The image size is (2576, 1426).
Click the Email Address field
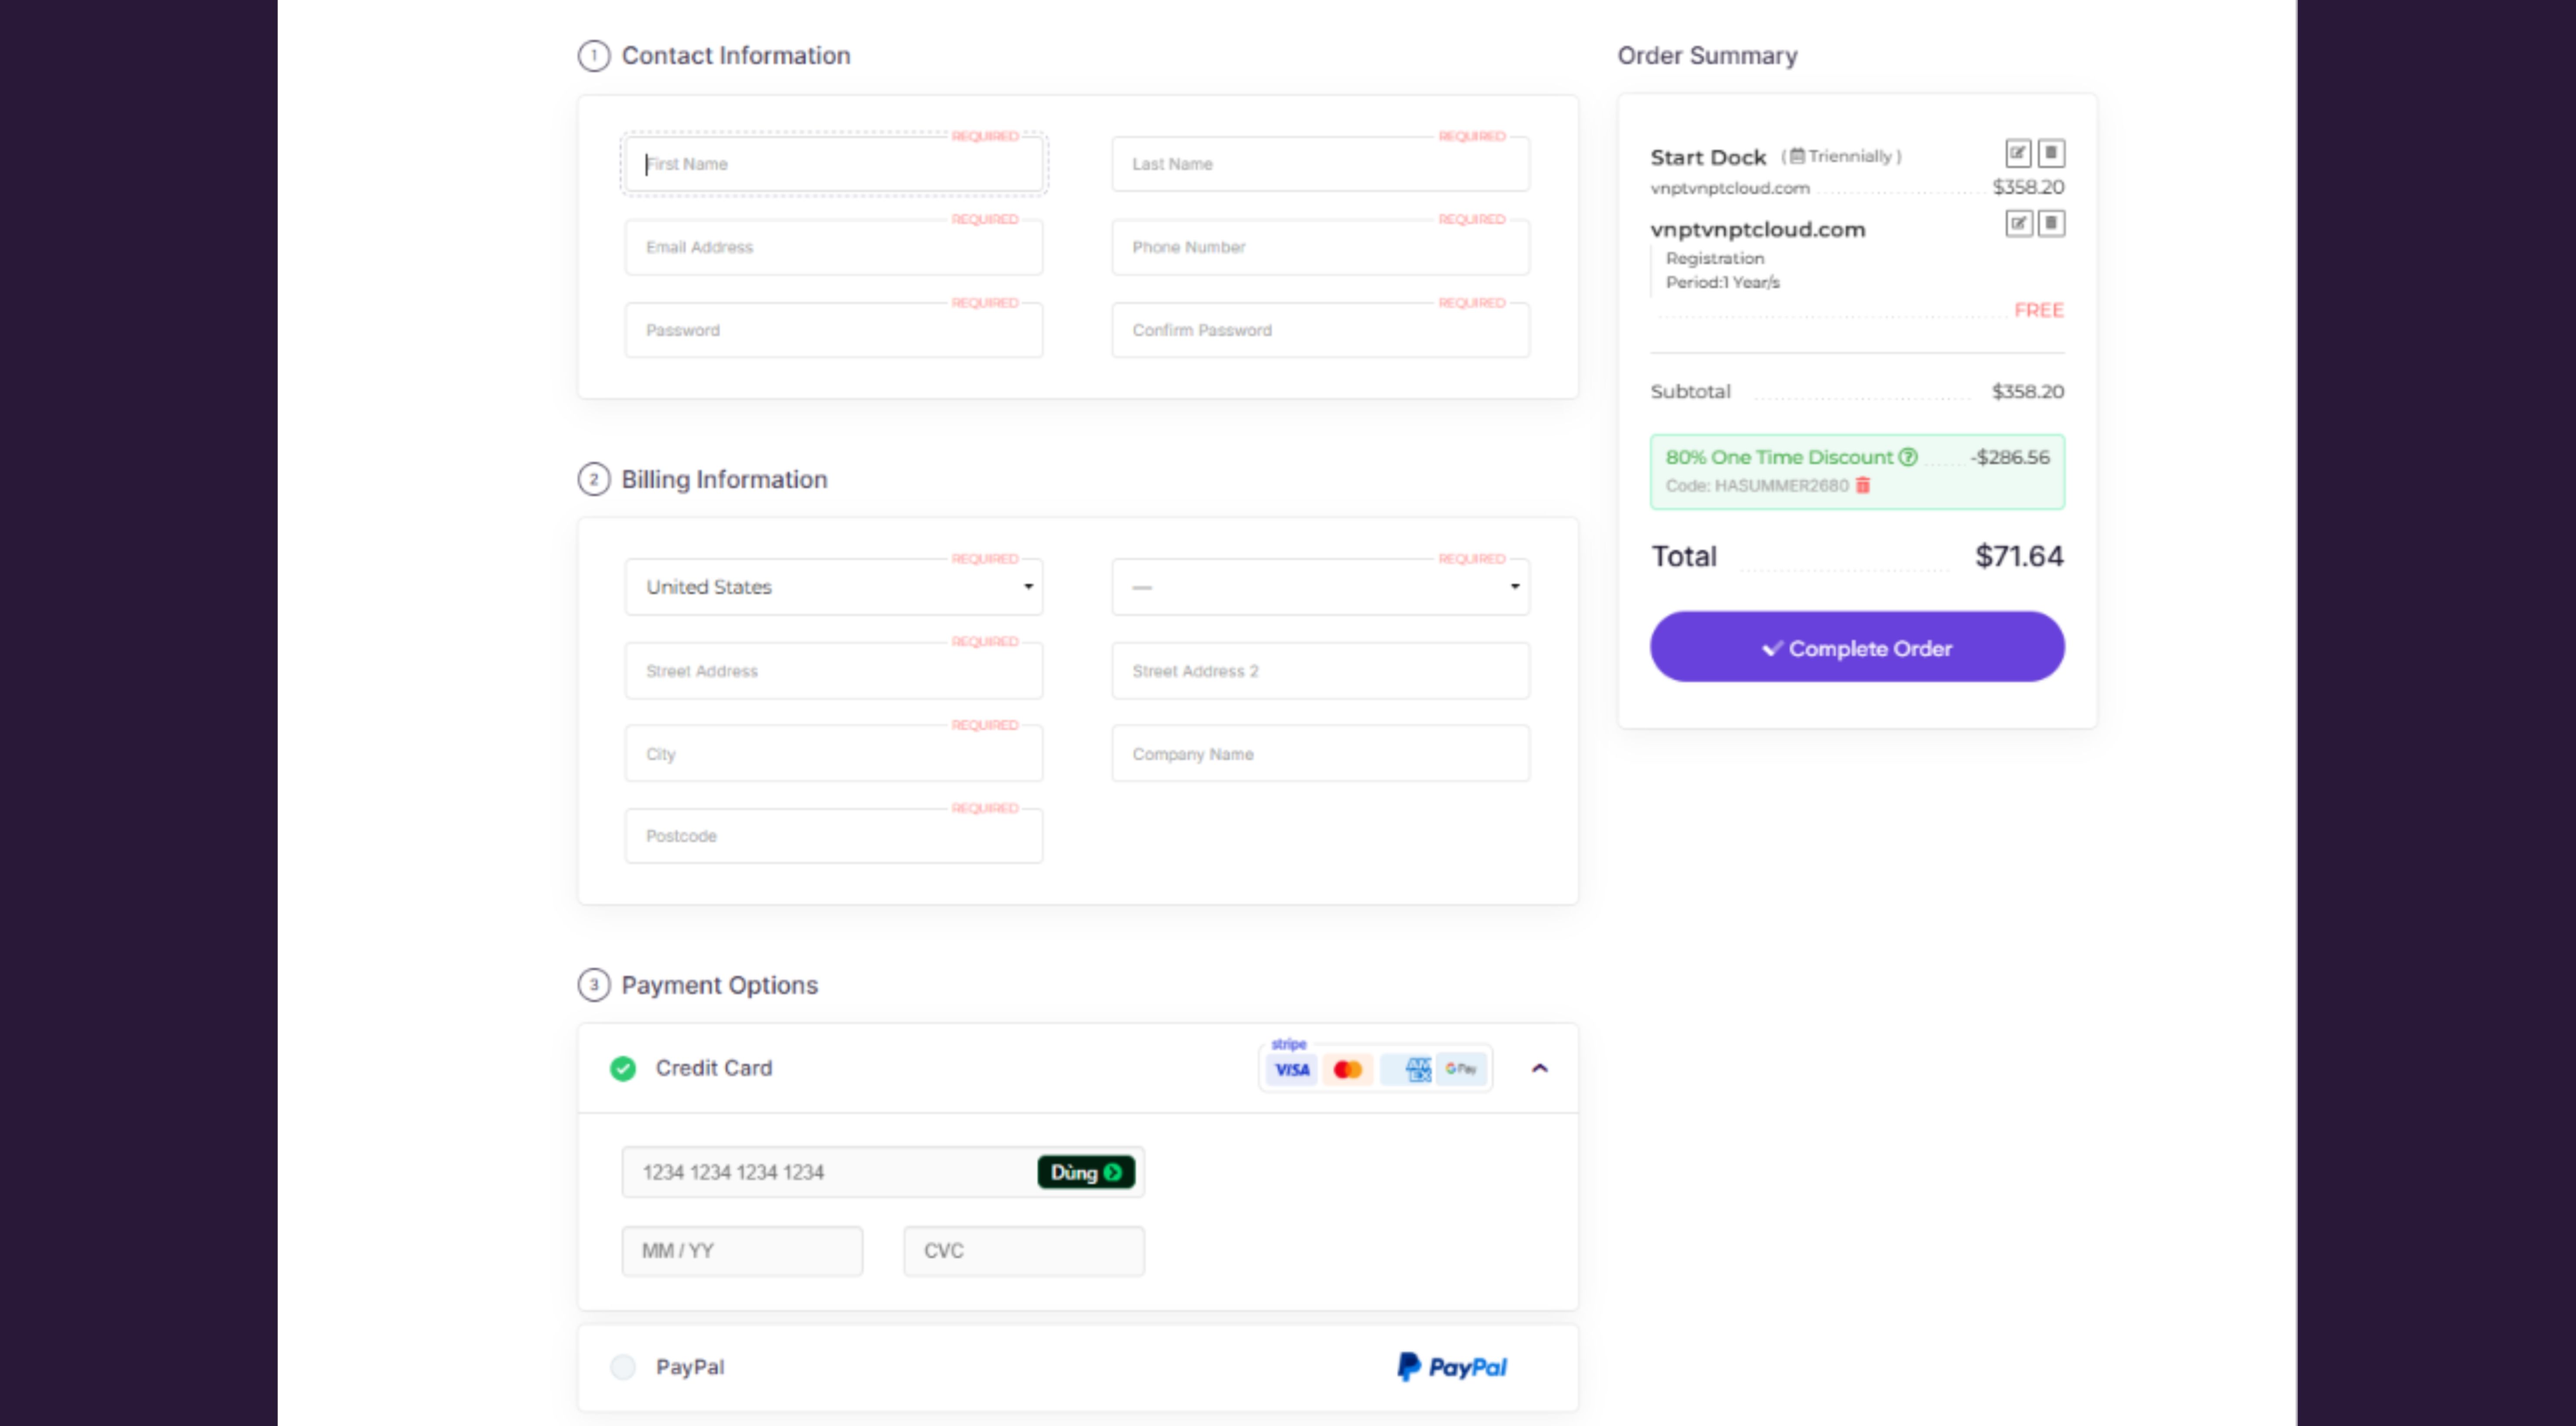pos(834,247)
